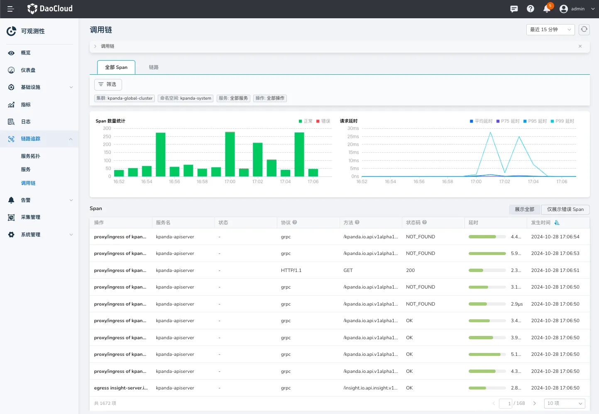Click the refresh icon button
Viewport: 599px width, 414px height.
coord(584,29)
